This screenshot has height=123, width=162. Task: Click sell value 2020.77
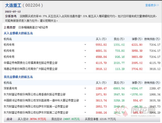119,63
